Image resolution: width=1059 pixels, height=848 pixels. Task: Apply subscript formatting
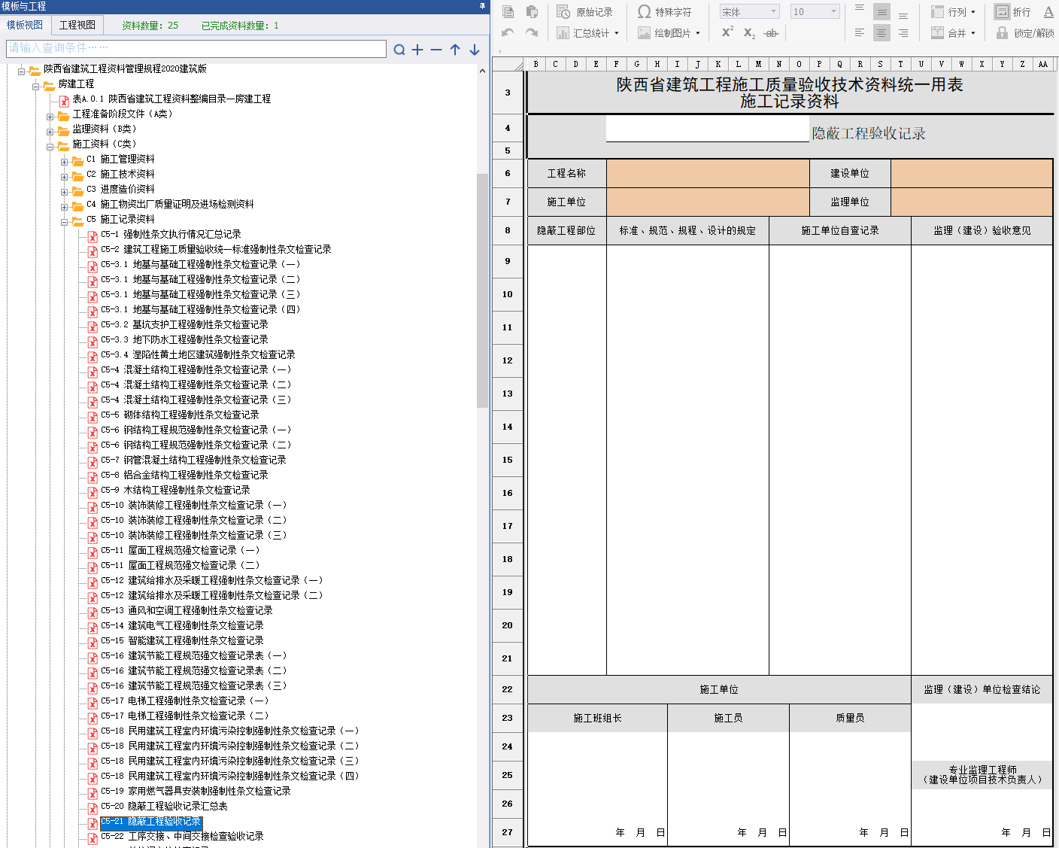[749, 33]
